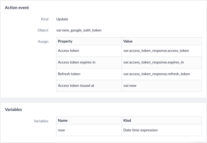Click the Action event heading
Screen dimensions: 207x143
coord(17,8)
